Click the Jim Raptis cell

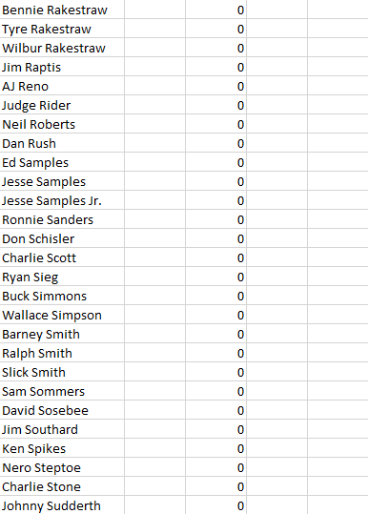(x=62, y=67)
